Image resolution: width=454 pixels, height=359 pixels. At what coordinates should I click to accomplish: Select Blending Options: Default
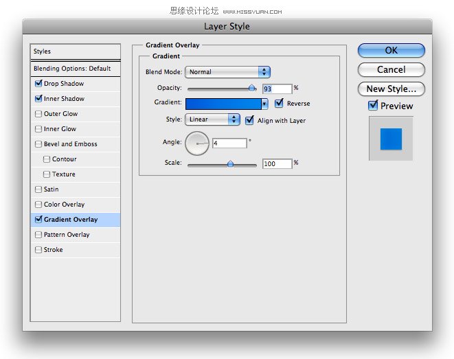pos(76,69)
